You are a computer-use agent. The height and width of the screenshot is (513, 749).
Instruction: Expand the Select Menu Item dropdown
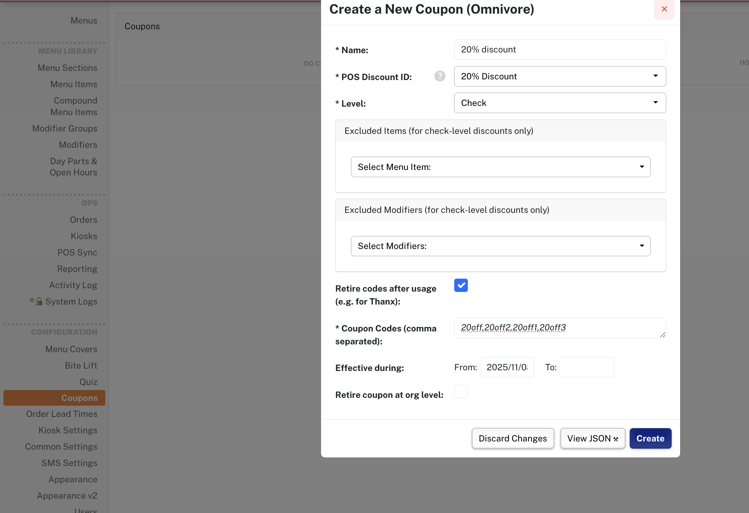(501, 167)
